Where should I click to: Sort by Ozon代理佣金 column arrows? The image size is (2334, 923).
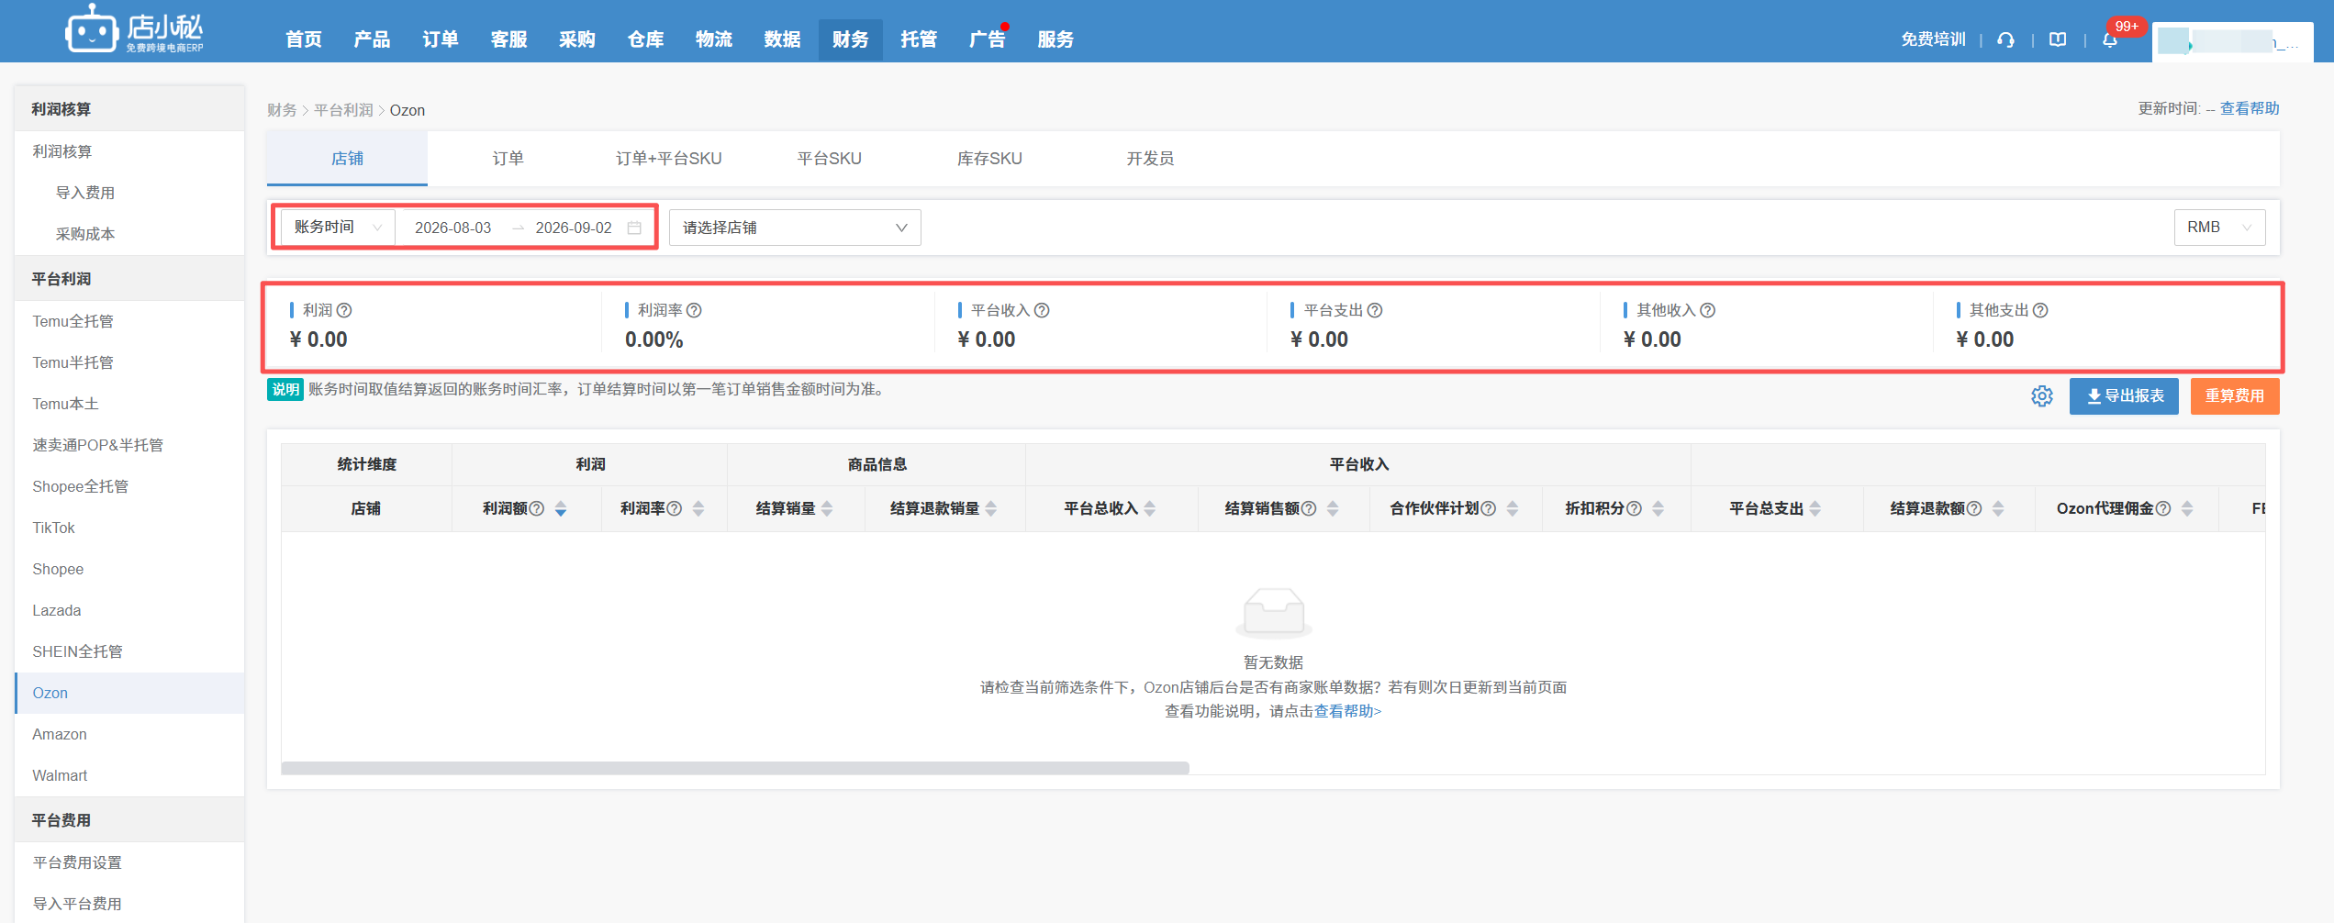(2187, 509)
